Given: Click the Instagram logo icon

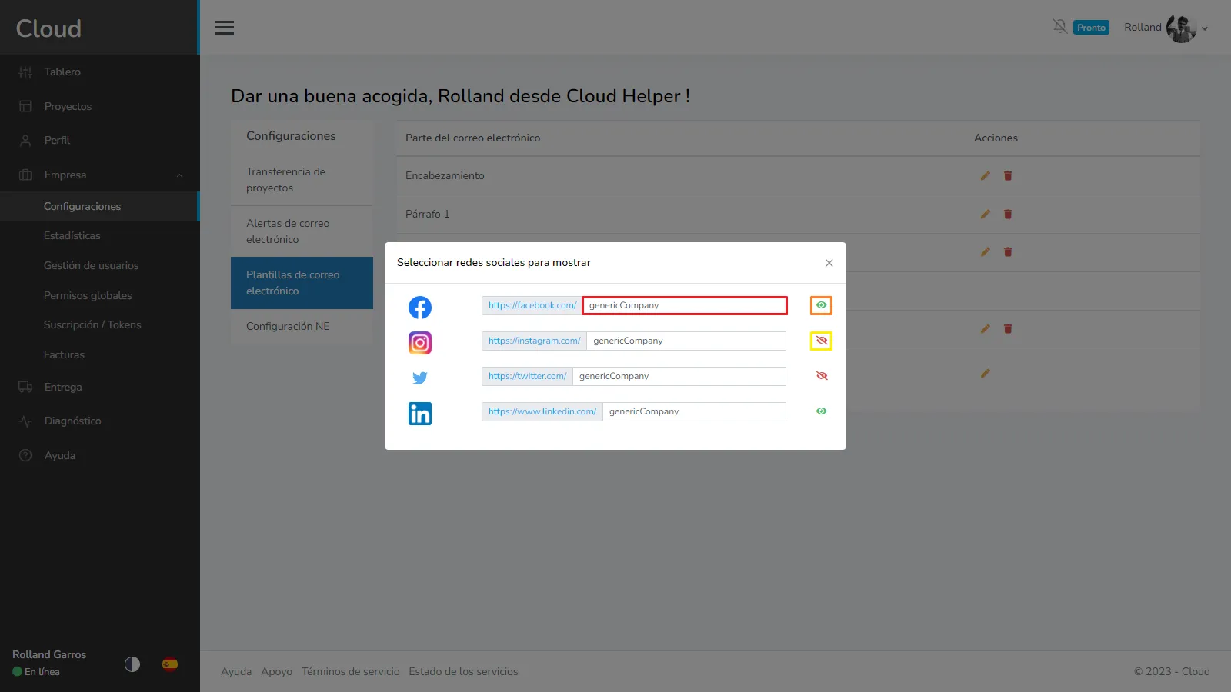Looking at the screenshot, I should tap(420, 343).
